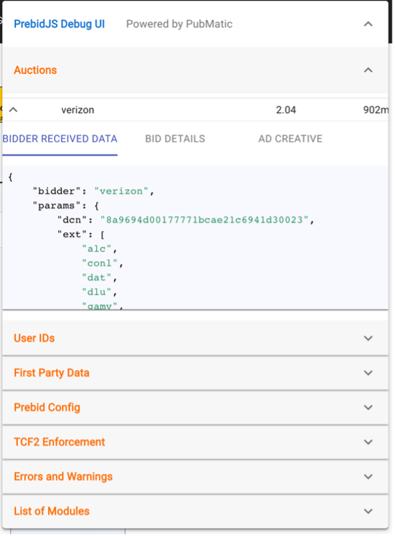Click the dcn value 8a9694d00177771bcae21c6941d30023
The height and width of the screenshot is (536, 395).
pyautogui.click(x=204, y=220)
